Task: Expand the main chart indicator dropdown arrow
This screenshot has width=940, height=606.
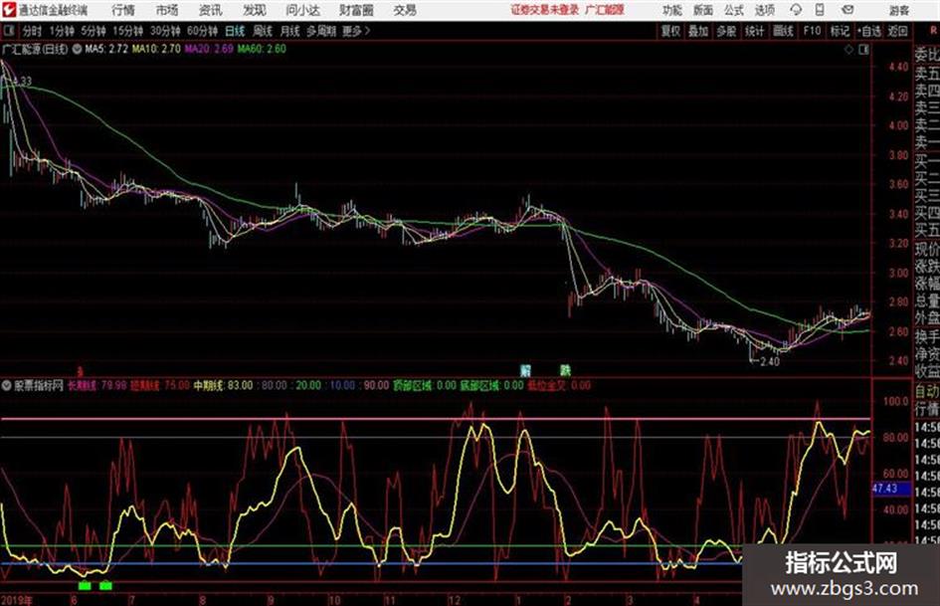Action: click(77, 49)
